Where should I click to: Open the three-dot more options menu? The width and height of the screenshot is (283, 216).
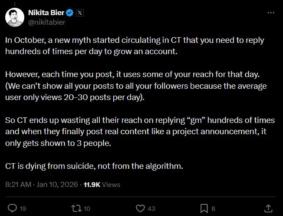tap(271, 13)
